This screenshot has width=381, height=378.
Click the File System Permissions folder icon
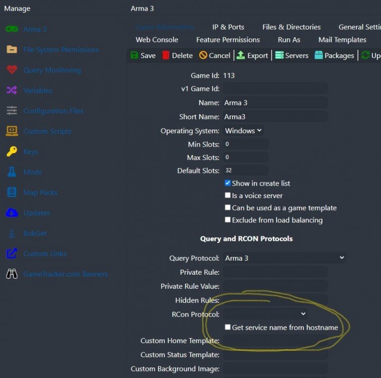[12, 50]
